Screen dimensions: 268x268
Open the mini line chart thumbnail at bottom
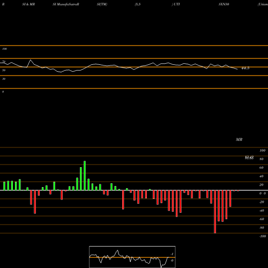[x=132, y=257]
